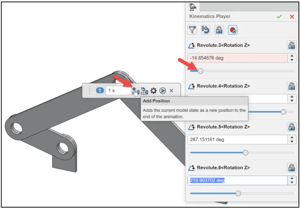Toggle lock for Revolute.4 joint
This screenshot has height=208, width=300.
coord(291,86)
